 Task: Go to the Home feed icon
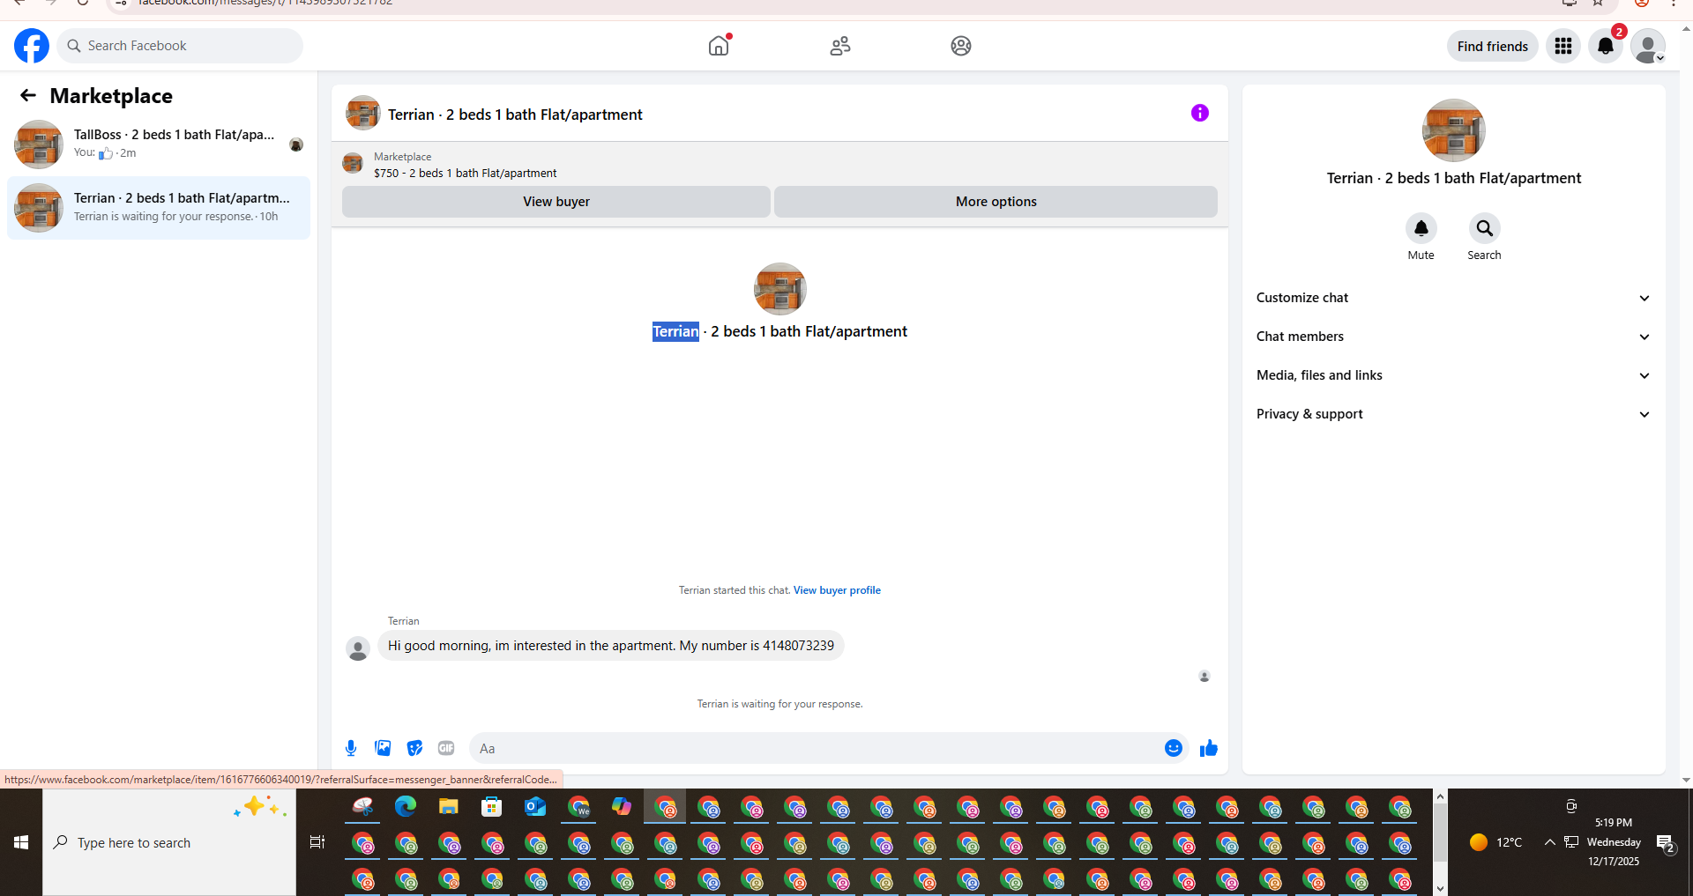(719, 46)
